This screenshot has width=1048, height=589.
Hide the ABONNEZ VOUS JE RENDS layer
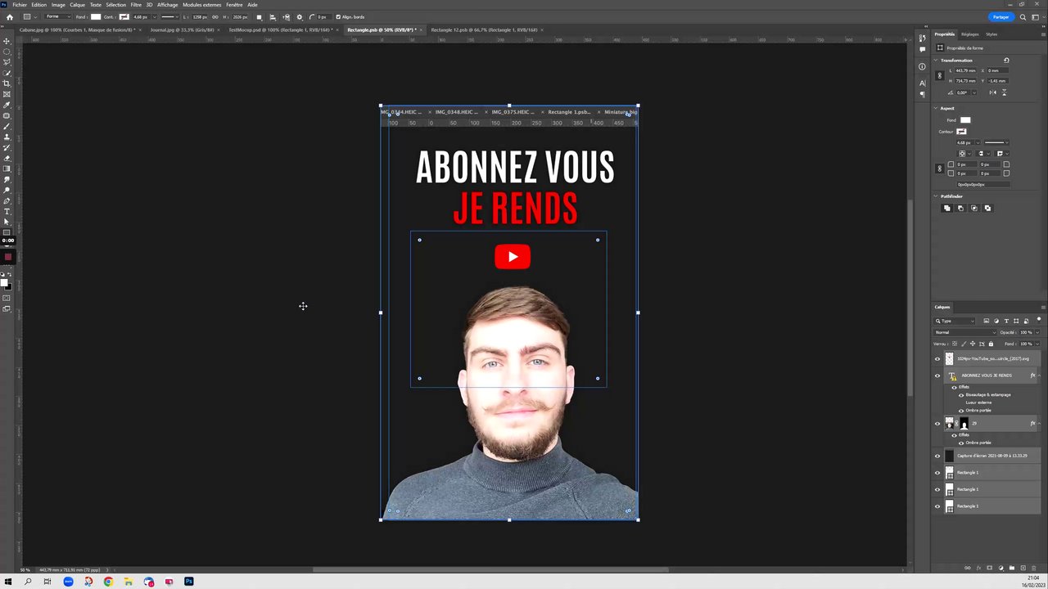pos(937,375)
